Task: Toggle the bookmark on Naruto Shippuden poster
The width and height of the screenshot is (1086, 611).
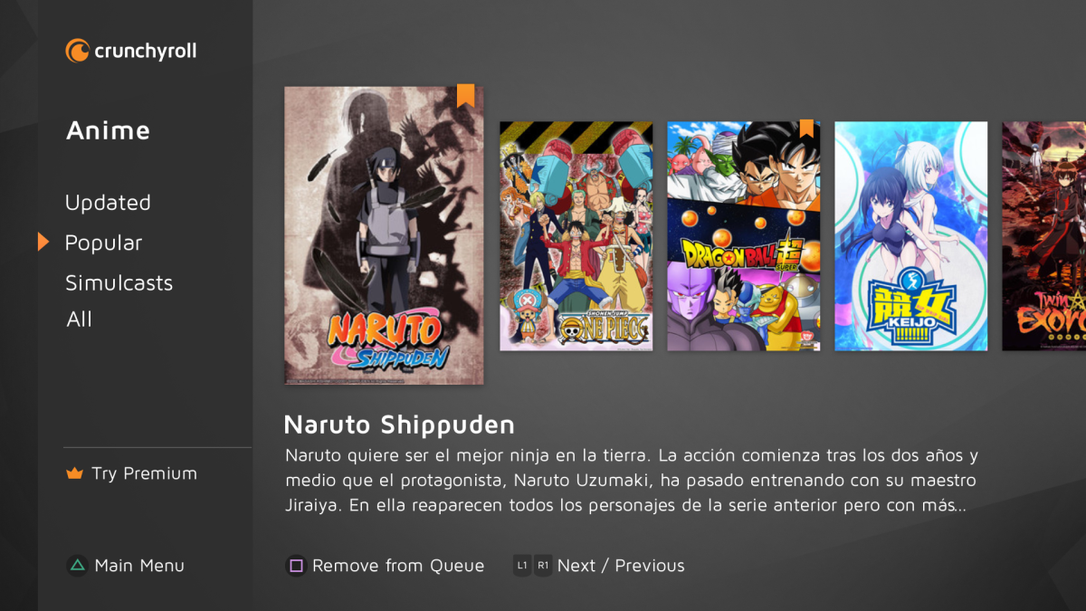Action: pyautogui.click(x=465, y=96)
